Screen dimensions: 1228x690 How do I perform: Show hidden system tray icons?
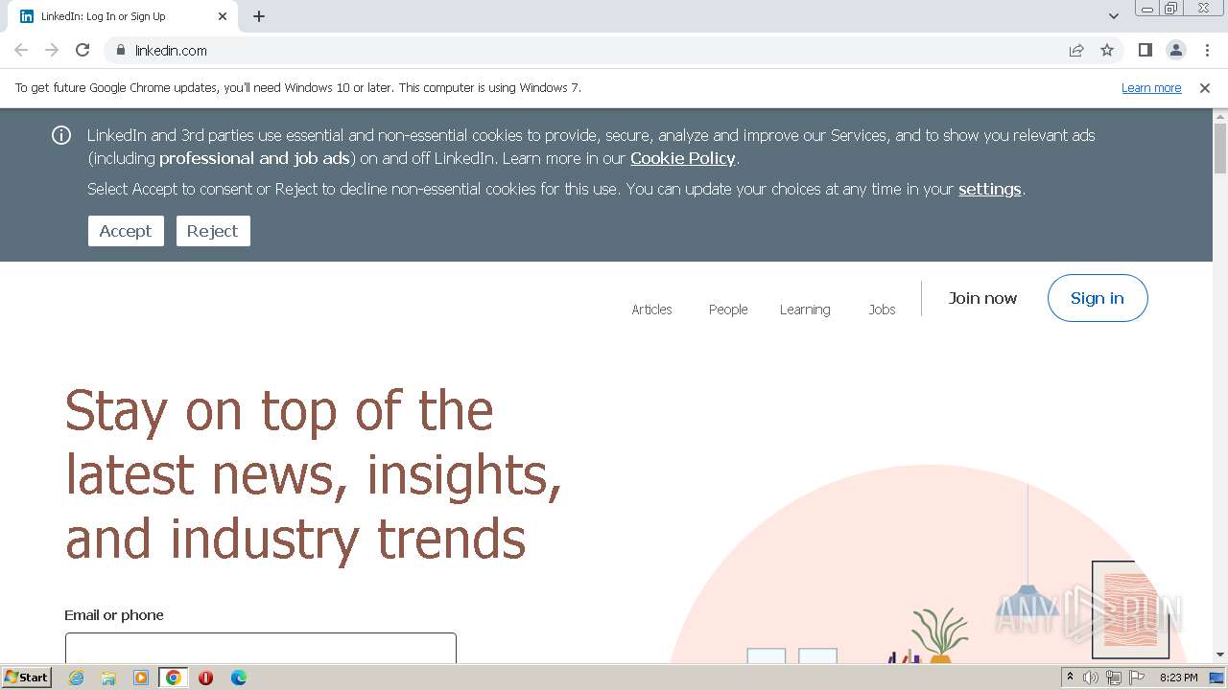pos(1070,677)
